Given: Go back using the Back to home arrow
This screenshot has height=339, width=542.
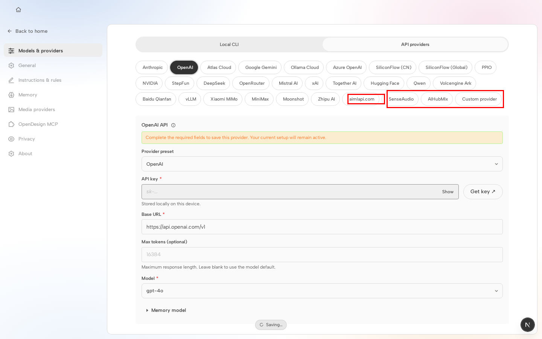Looking at the screenshot, I should pyautogui.click(x=27, y=31).
